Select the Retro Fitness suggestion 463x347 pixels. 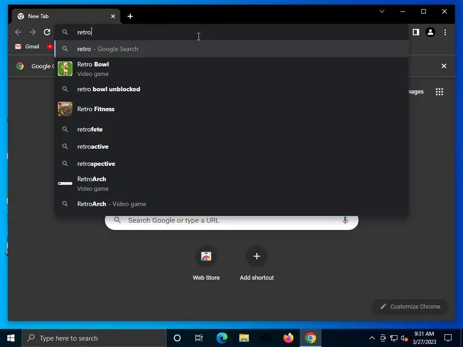(x=232, y=109)
